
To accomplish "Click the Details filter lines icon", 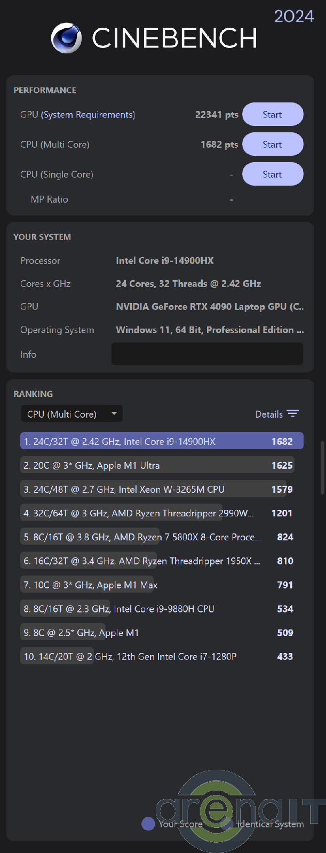I will [292, 414].
